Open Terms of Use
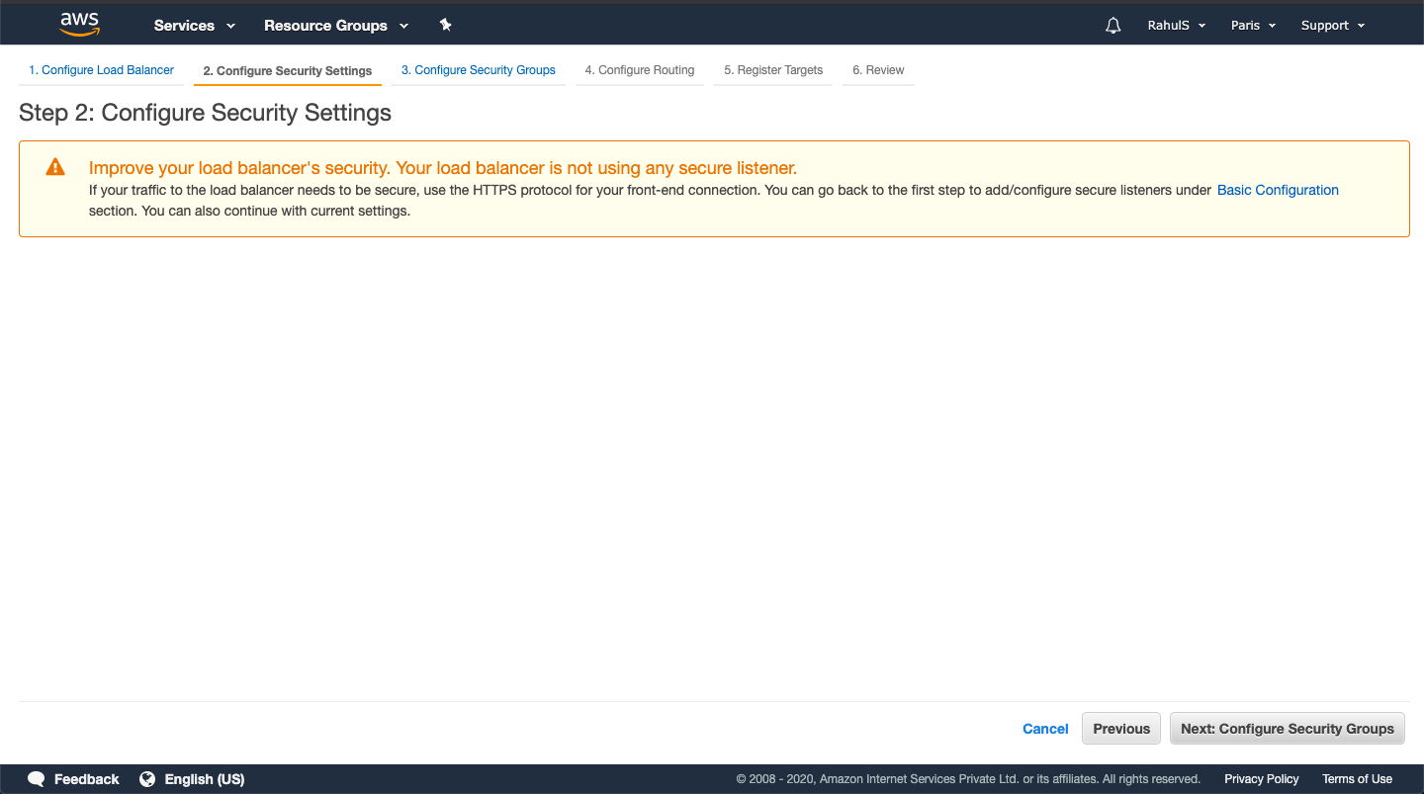This screenshot has height=794, width=1424. point(1357,779)
